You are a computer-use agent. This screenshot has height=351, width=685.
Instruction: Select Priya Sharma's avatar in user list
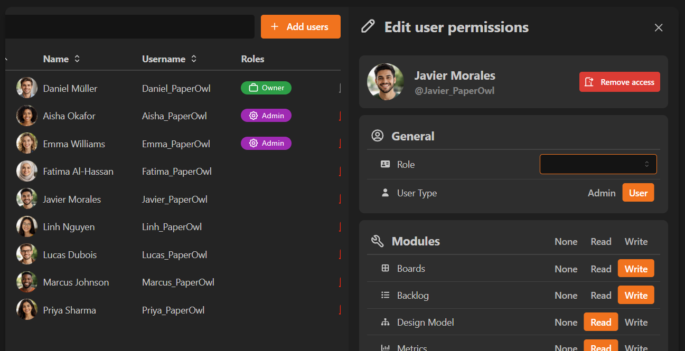(27, 310)
